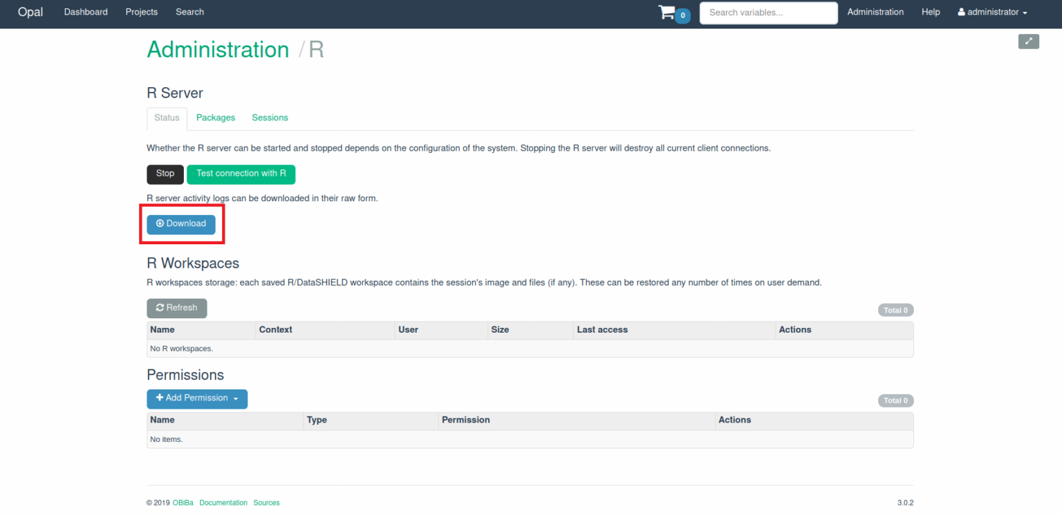
Task: Focus the Search variables field
Action: pos(768,12)
